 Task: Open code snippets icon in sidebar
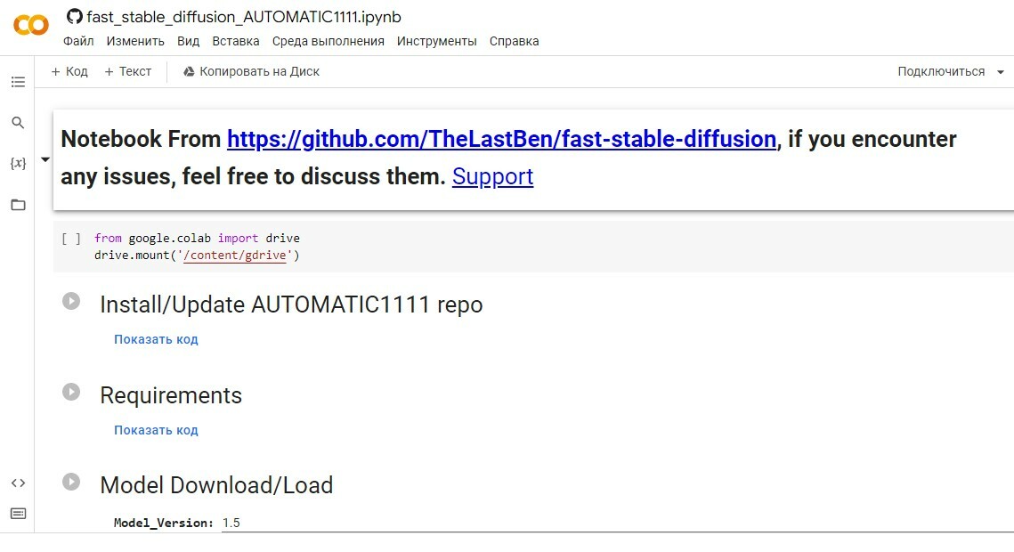[x=18, y=483]
